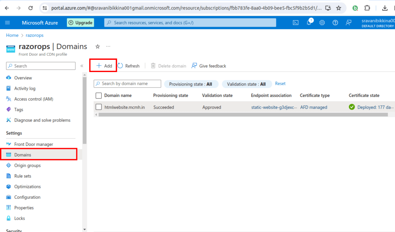Image resolution: width=395 pixels, height=232 pixels.
Task: Open the Provisioning state filter
Action: click(x=191, y=84)
